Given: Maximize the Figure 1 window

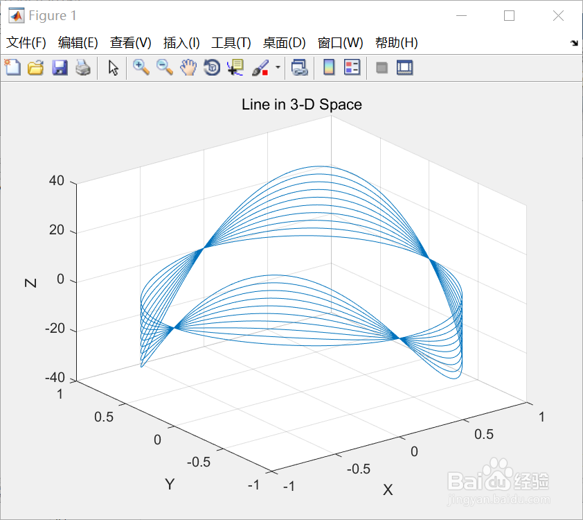Looking at the screenshot, I should pos(509,16).
